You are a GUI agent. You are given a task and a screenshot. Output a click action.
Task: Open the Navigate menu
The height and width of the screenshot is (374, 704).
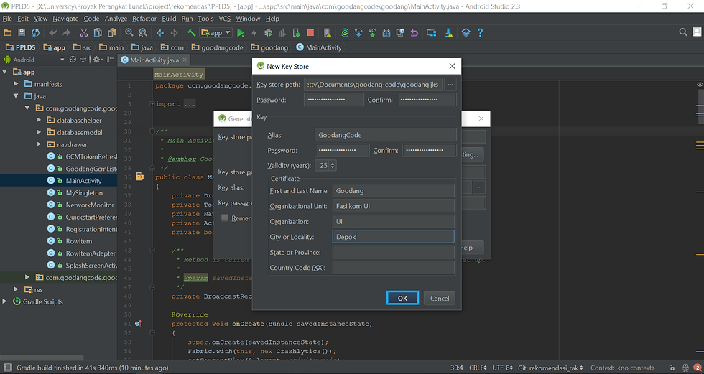65,19
